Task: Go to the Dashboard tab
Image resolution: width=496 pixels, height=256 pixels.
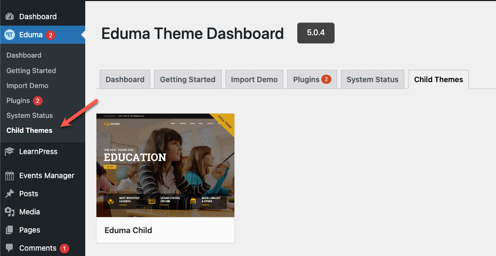Action: [x=125, y=79]
